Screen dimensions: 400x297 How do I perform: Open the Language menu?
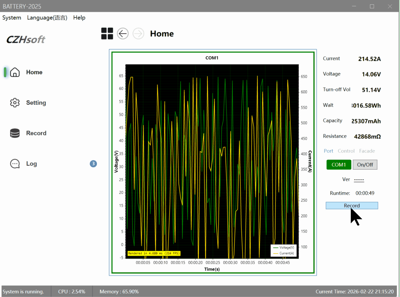(x=47, y=18)
